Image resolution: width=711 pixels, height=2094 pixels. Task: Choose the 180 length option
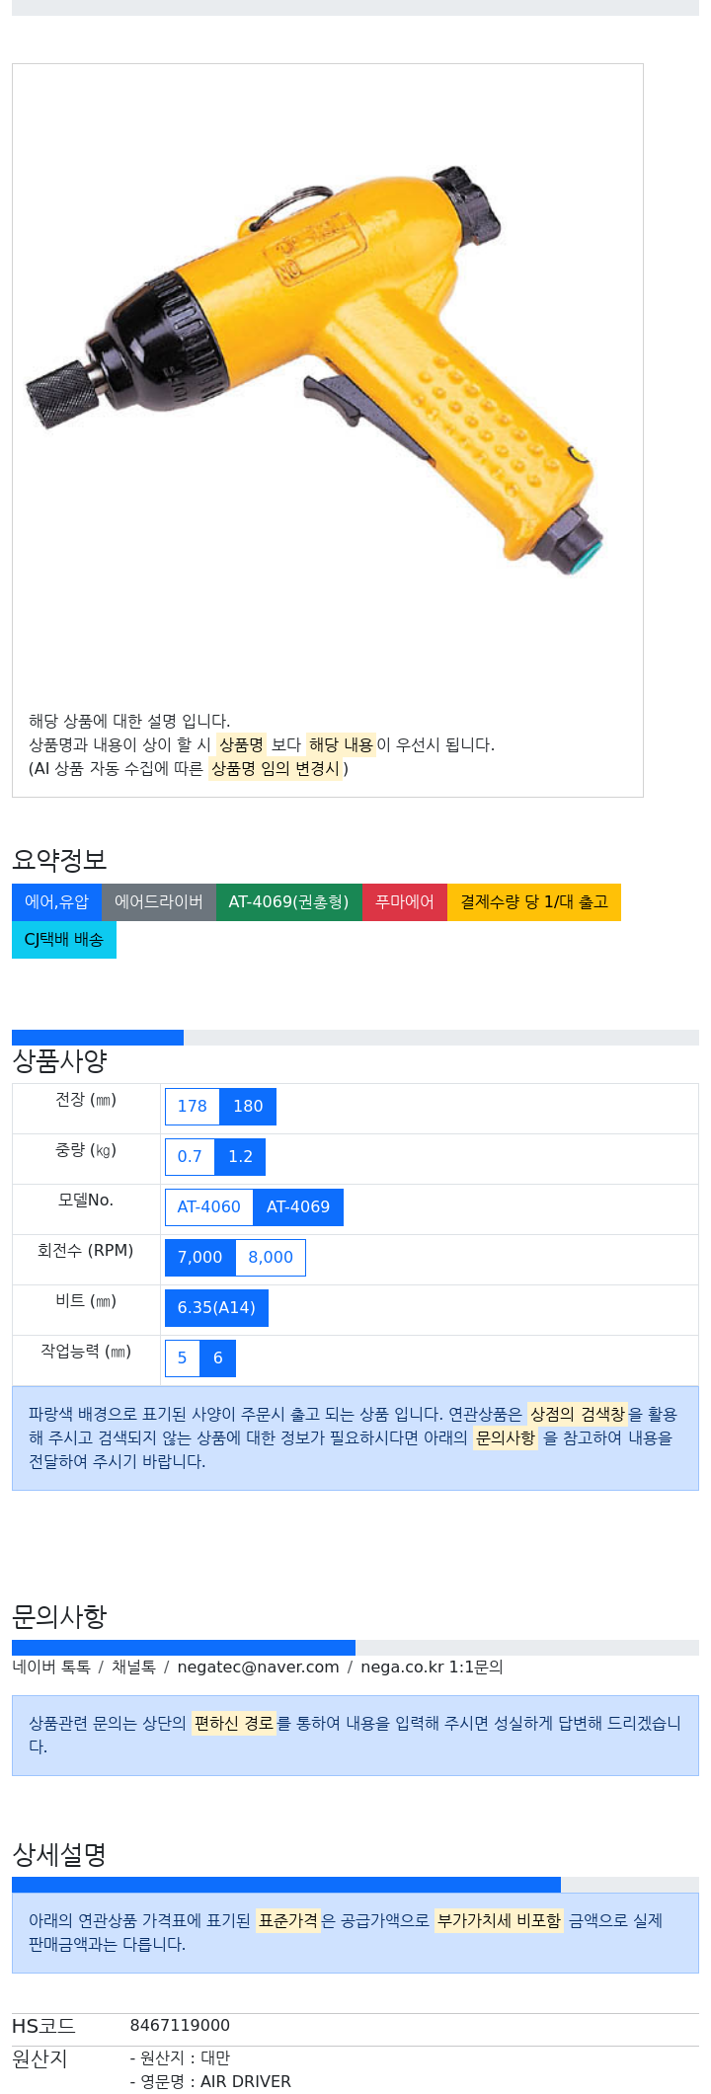point(248,1107)
